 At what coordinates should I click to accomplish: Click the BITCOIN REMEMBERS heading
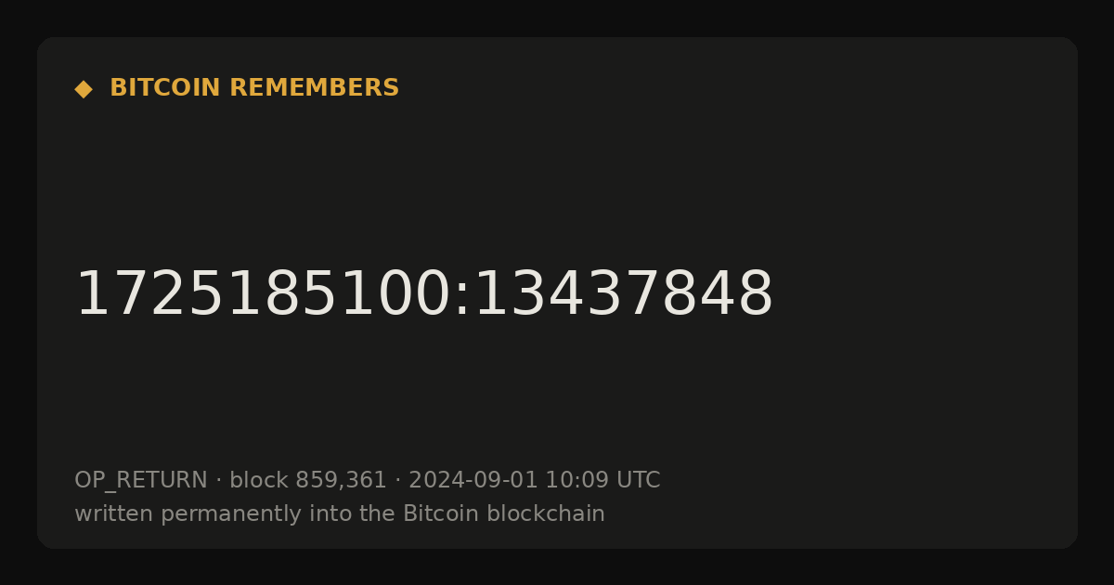(x=254, y=88)
